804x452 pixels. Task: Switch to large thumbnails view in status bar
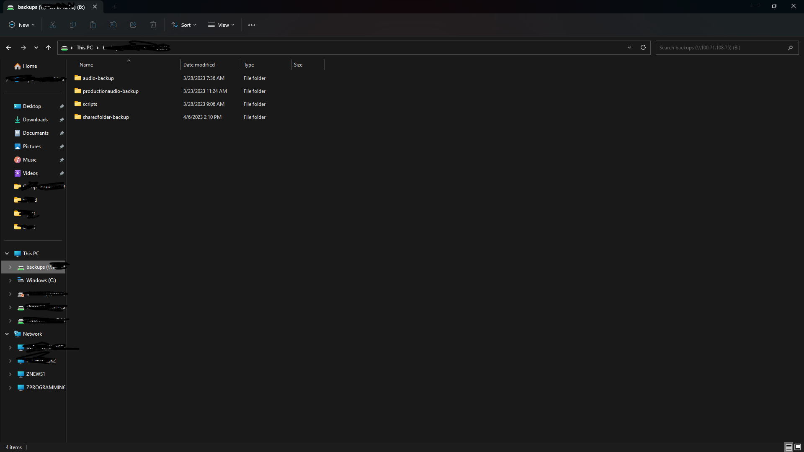pyautogui.click(x=798, y=447)
